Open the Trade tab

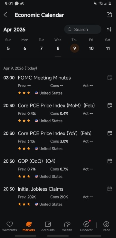(x=106, y=226)
